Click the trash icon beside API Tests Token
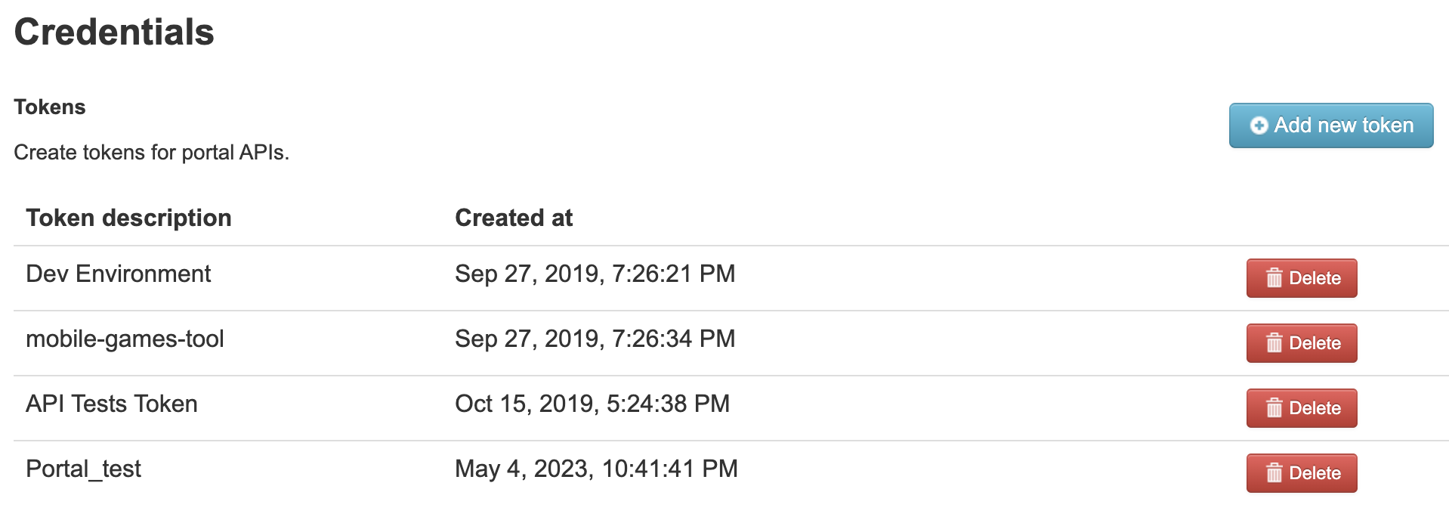Viewport: 1449px width, 520px height. (1274, 408)
